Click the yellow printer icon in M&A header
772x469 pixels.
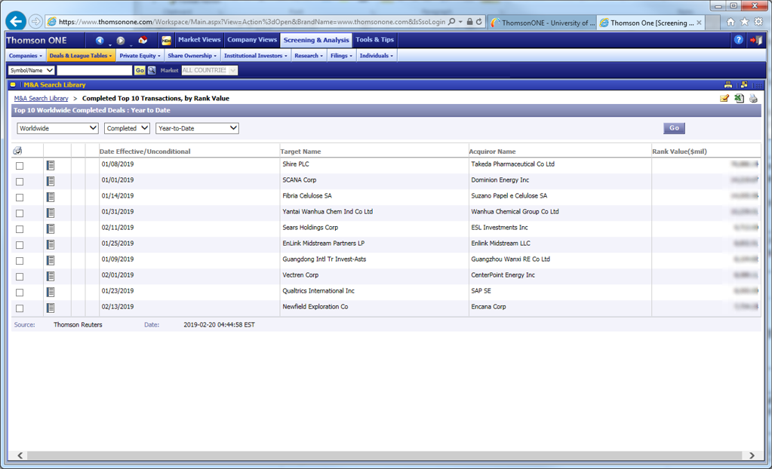728,84
